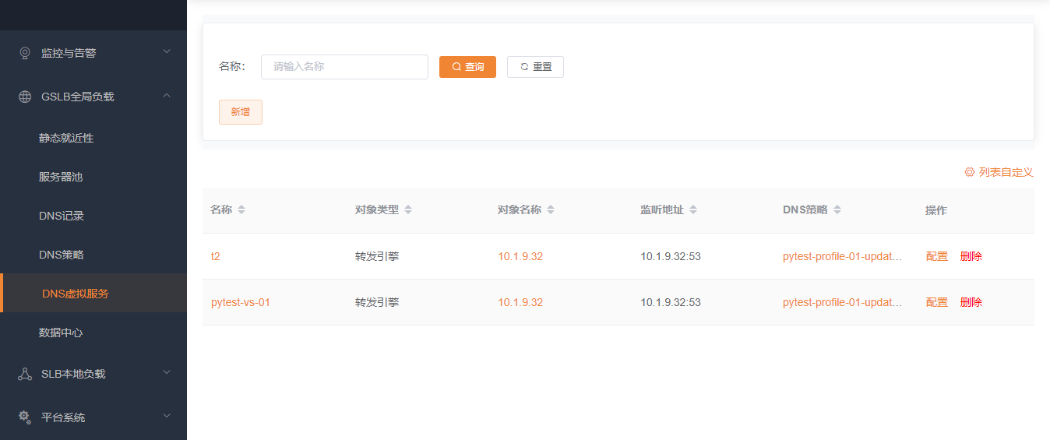Screen dimensions: 1050x440
Task: Click the SLB local load network icon
Action: [x=25, y=374]
